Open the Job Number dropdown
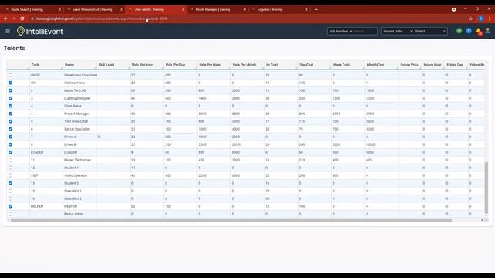Viewport: 495px width, 278px height. coord(340,31)
